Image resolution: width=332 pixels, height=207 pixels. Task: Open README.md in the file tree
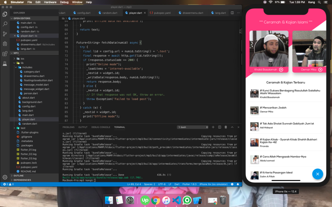[28, 171]
